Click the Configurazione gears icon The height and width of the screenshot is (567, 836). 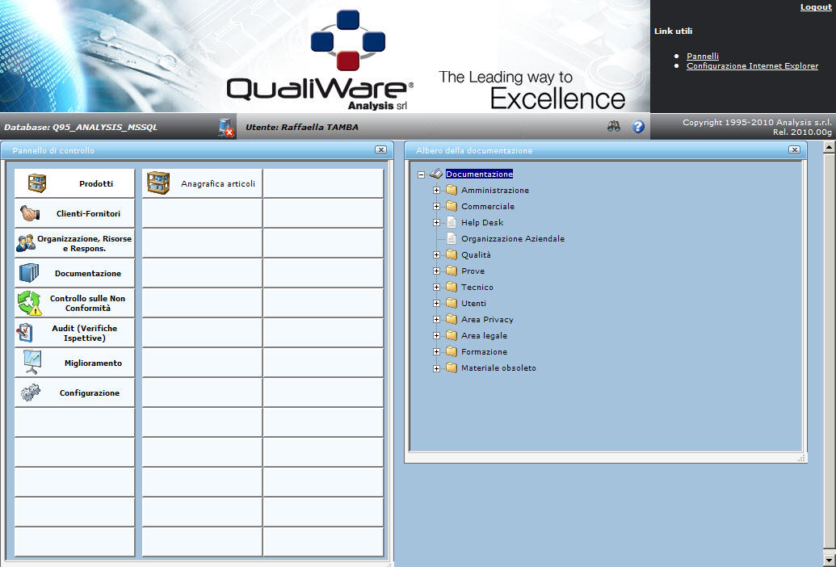(30, 393)
